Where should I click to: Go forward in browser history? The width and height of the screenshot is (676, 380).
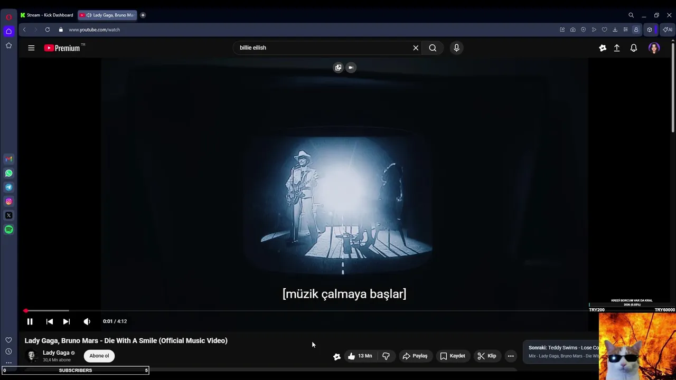[36, 30]
